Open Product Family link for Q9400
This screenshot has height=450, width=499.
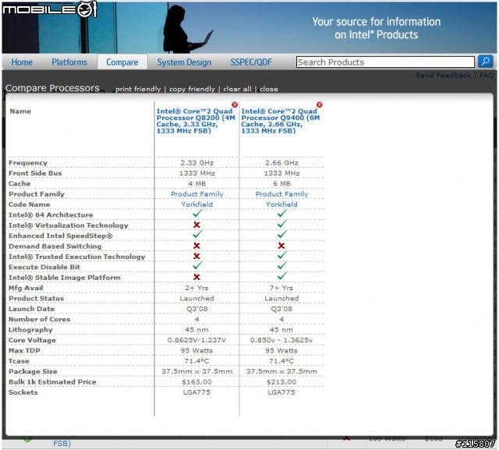[281, 194]
